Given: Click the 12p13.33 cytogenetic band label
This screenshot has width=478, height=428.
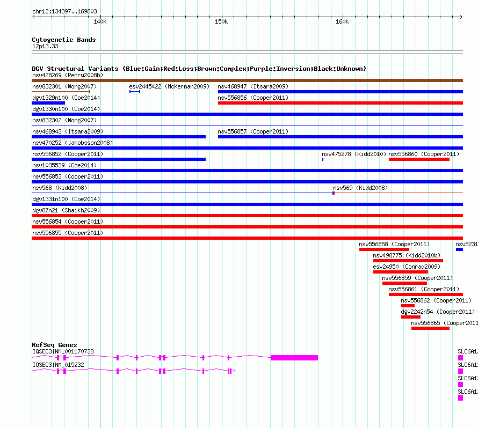Looking at the screenshot, I should tap(45, 46).
